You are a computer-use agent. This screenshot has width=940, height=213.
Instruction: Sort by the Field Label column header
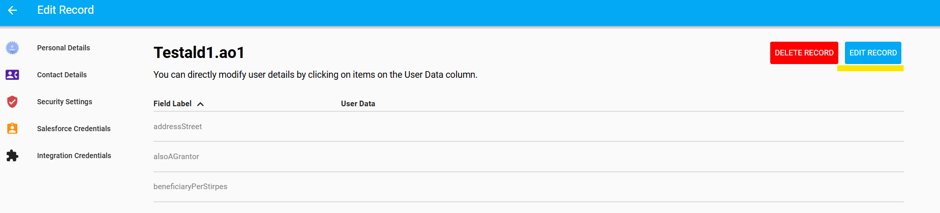coord(172,104)
